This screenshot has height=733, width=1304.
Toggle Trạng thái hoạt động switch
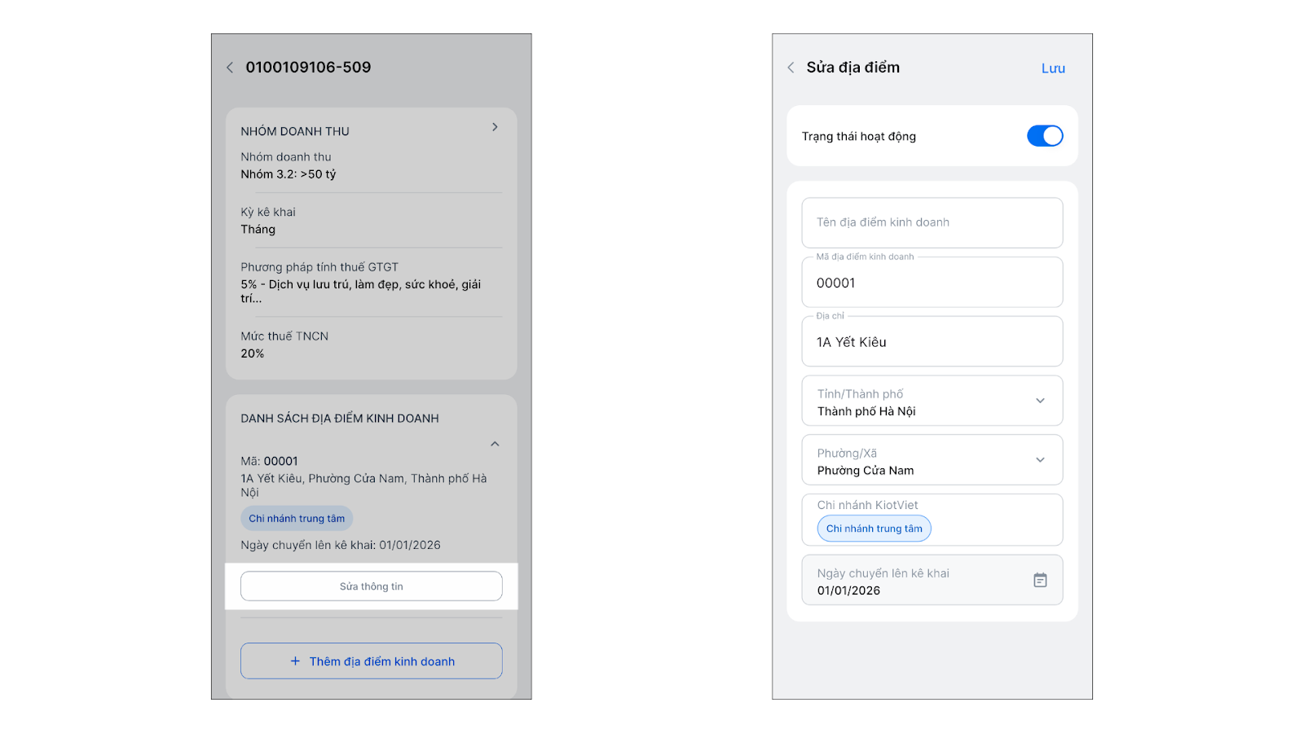click(x=1044, y=136)
